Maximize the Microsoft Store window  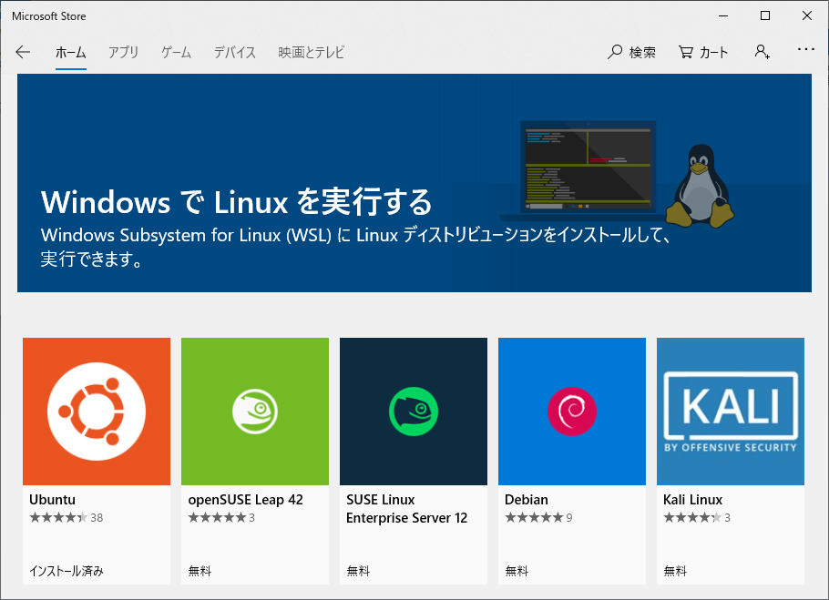[765, 15]
